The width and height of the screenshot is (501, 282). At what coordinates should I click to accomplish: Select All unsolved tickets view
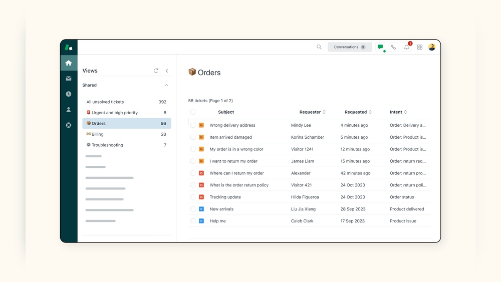click(127, 102)
